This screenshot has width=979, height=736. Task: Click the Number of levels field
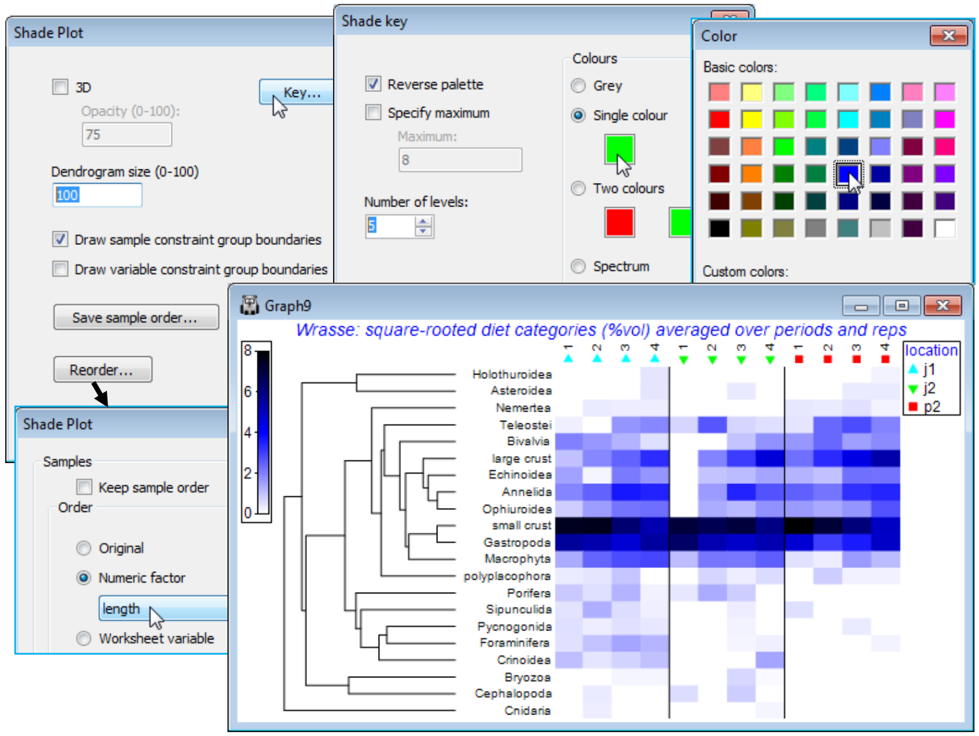(391, 225)
